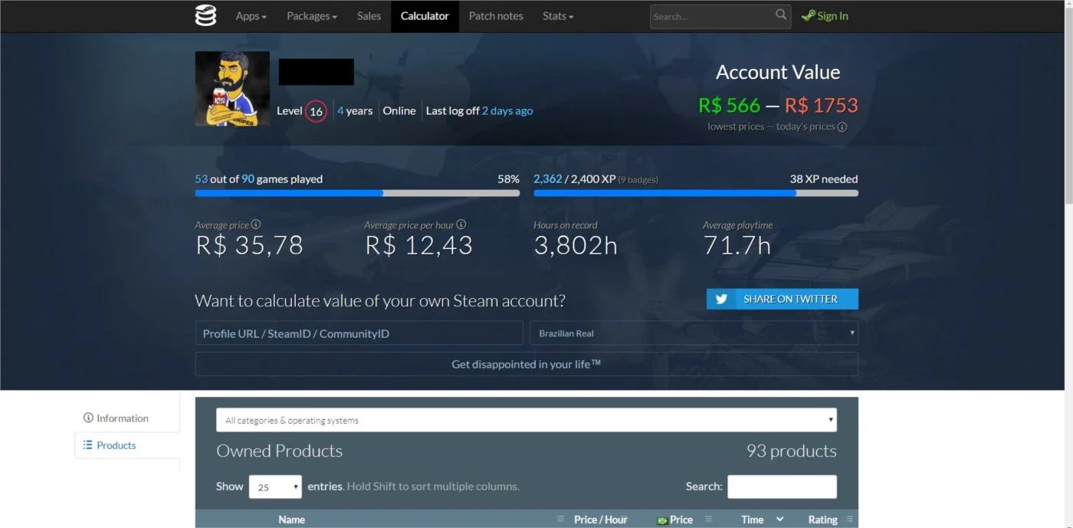The height and width of the screenshot is (528, 1073).
Task: Click the games played progress bar
Action: (357, 193)
